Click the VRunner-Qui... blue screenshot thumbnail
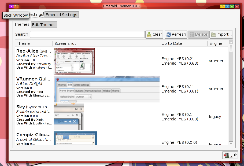Viewport: 244px width, 166px height. coord(107,89)
